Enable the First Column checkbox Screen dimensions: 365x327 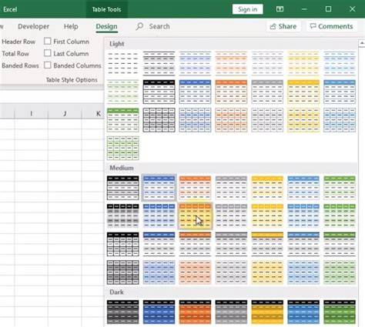(x=48, y=42)
